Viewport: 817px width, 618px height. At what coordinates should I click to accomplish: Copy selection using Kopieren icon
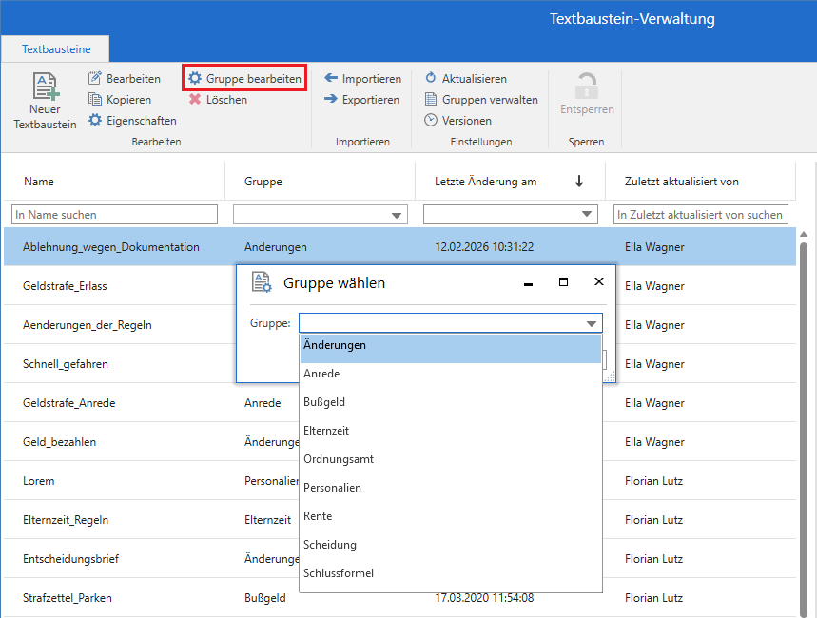click(x=120, y=99)
